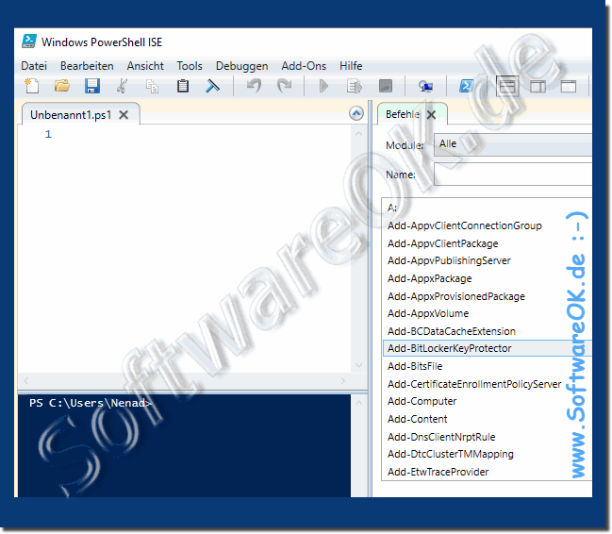612x534 pixels.
Task: Paste using the clipboard icon
Action: (183, 86)
